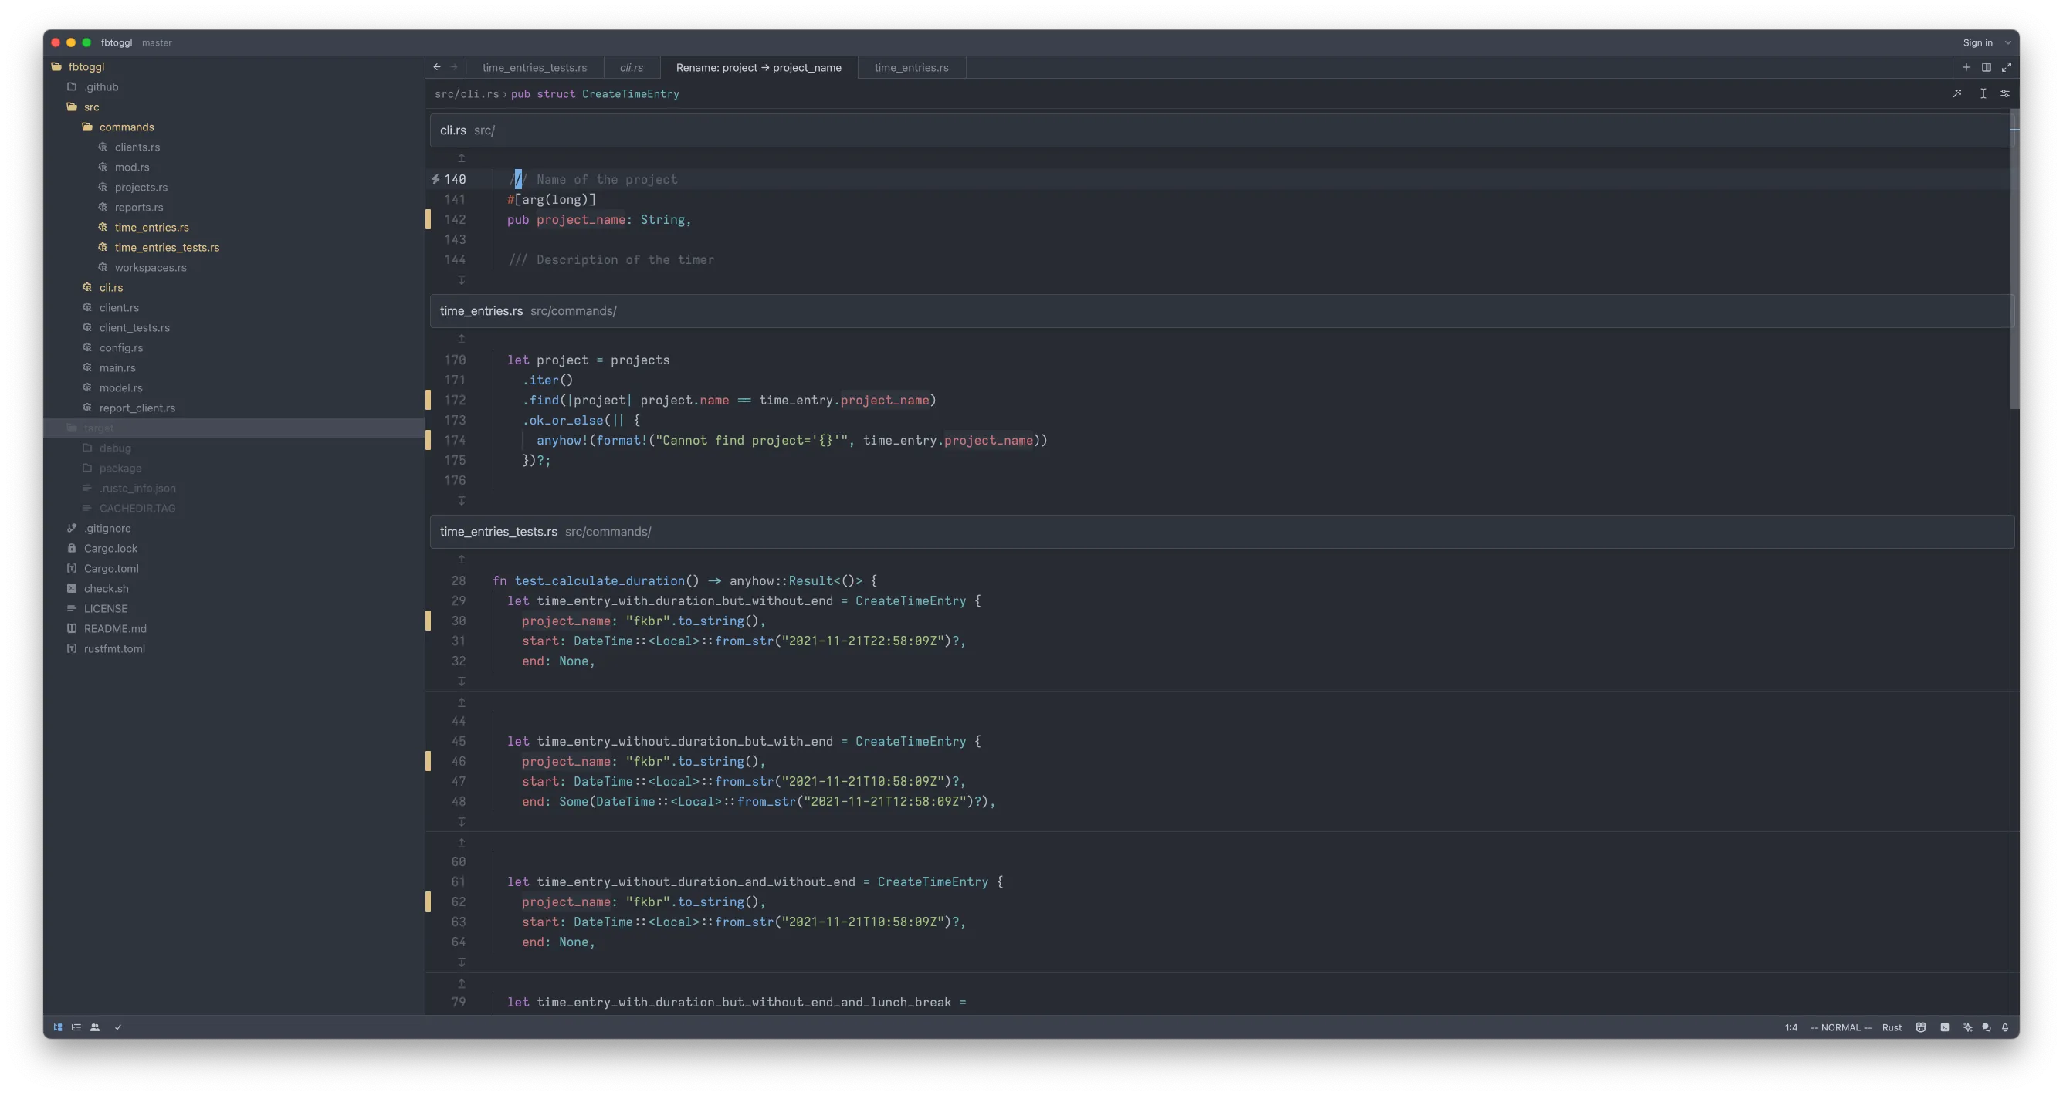Open projects.rs in project tree
The height and width of the screenshot is (1096, 2063).
click(235, 187)
